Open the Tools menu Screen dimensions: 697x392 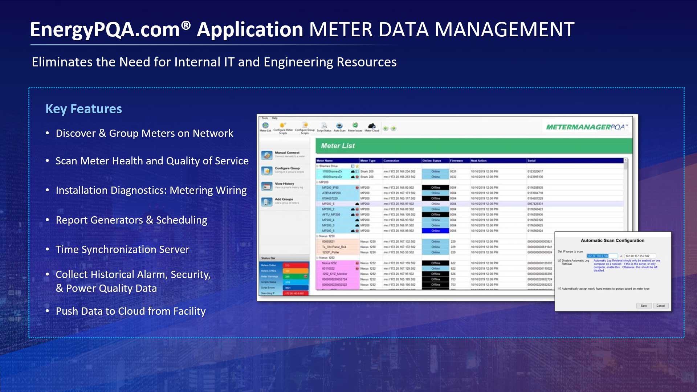click(265, 118)
